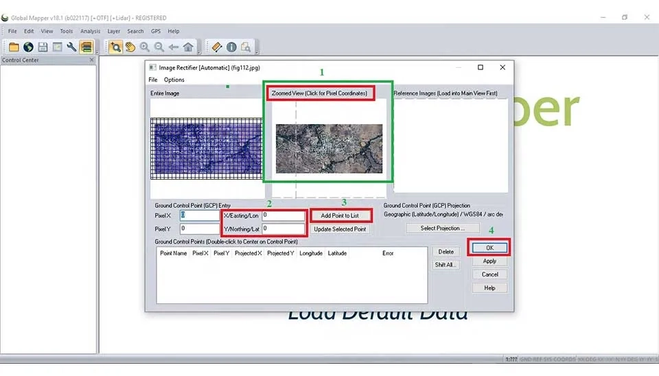Activate the Feature Info tool icon
Viewport: 659px width, 376px height.
(x=231, y=47)
